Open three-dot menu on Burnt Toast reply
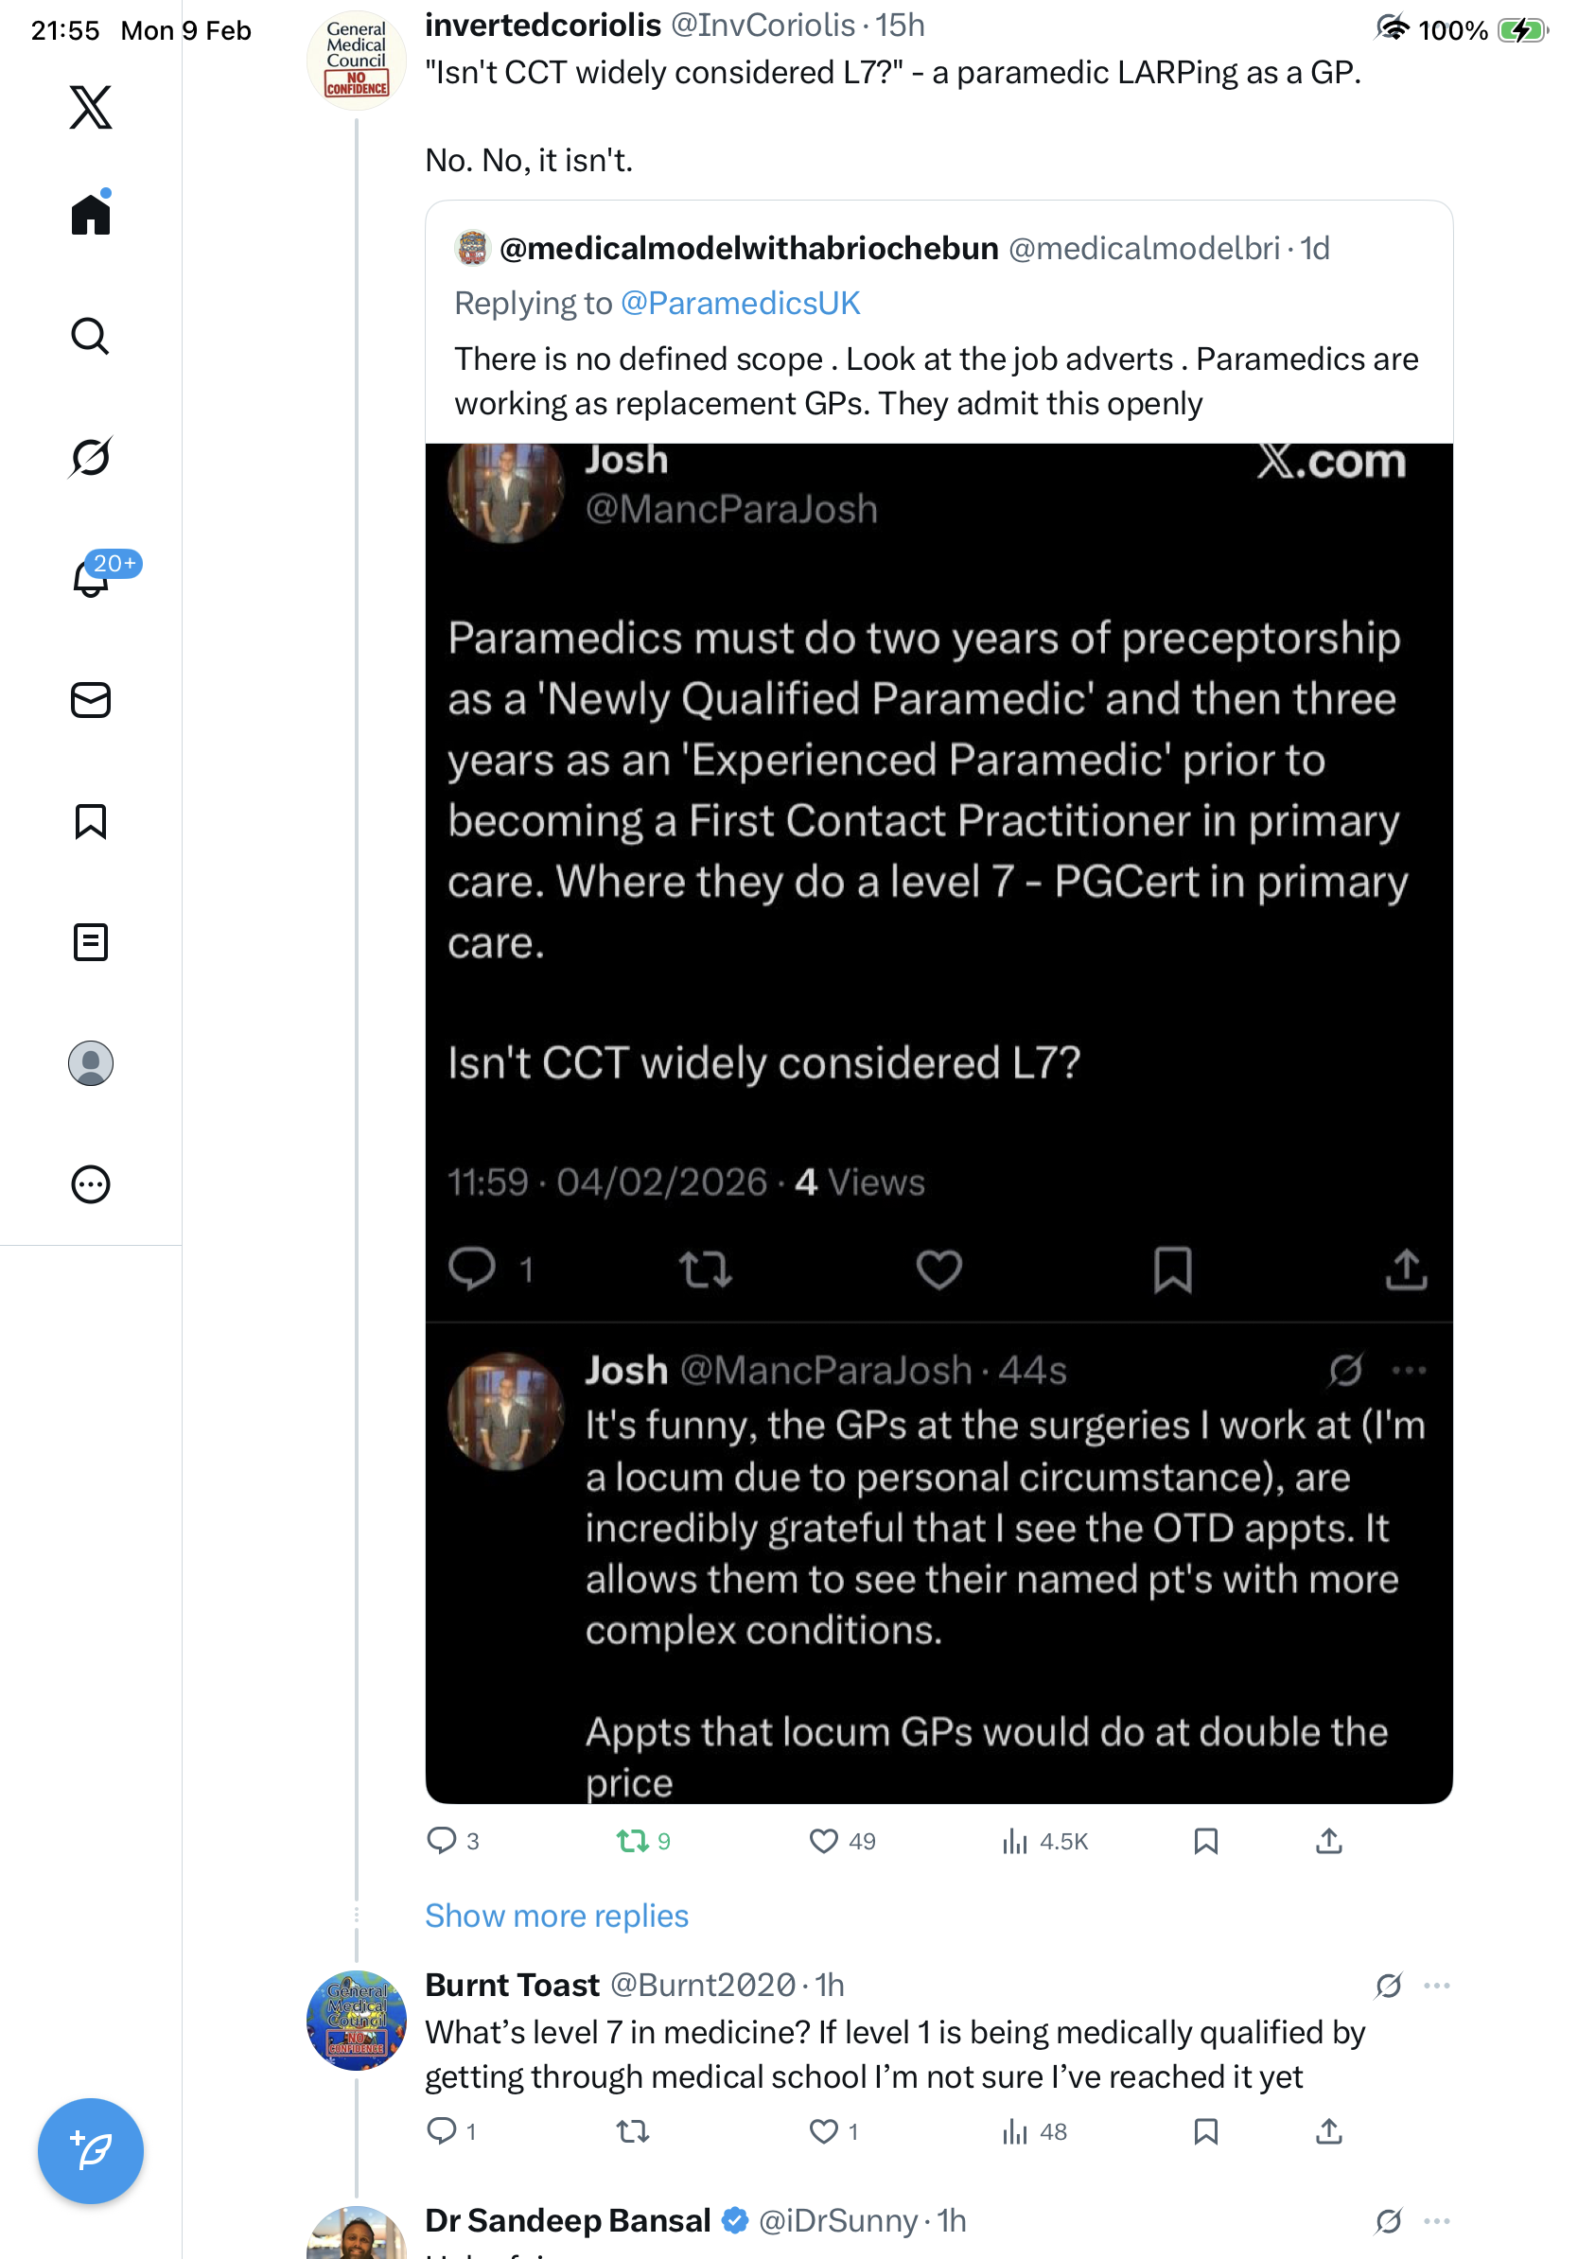This screenshot has width=1578, height=2259. coord(1437,1986)
